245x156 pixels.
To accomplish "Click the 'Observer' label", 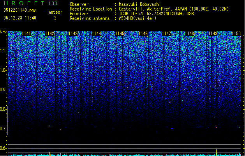I will [x=79, y=4].
